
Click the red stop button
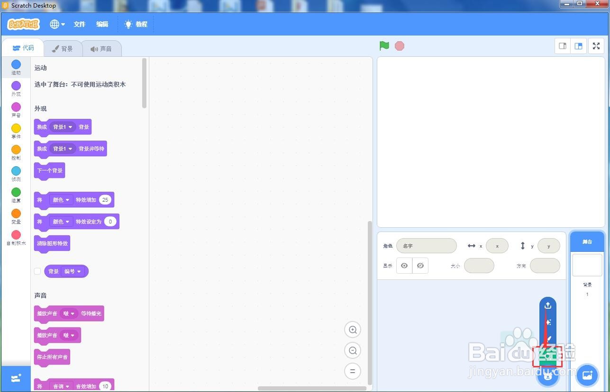coord(400,46)
